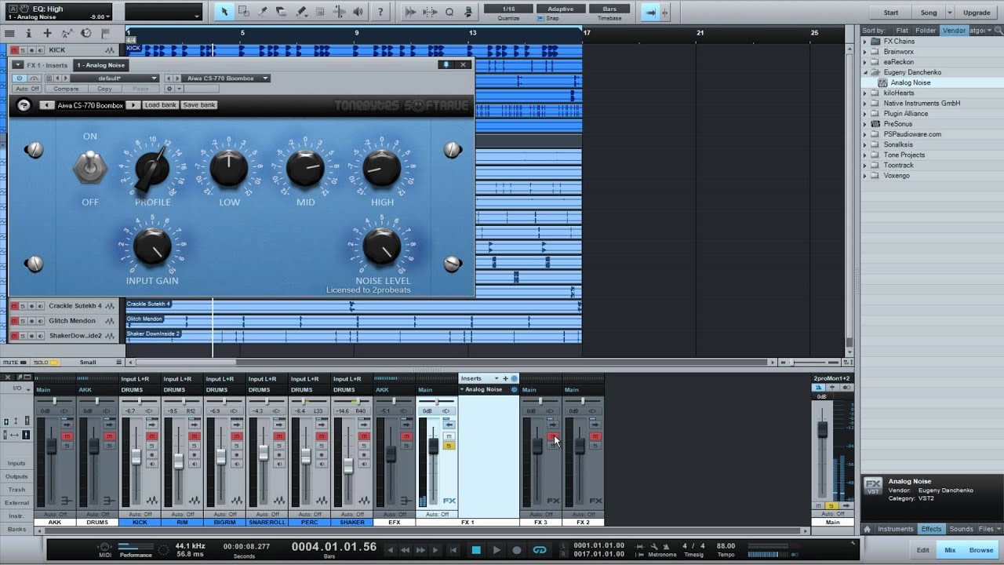The height and width of the screenshot is (565, 1004).
Task: Select the Arrow tool in the toolbar
Action: tap(224, 12)
